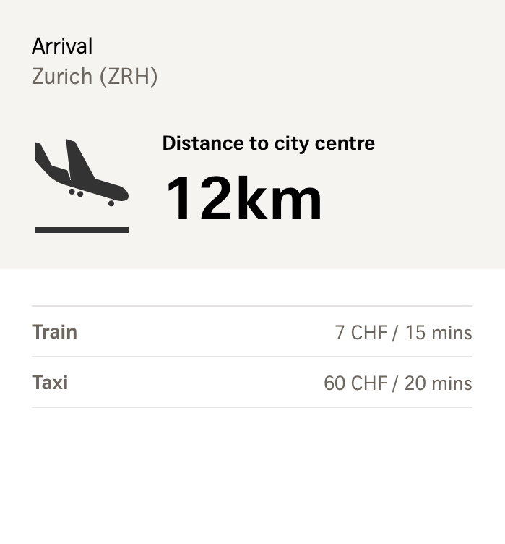Click the "15 mins" train duration
505x544 pixels.
tap(439, 333)
